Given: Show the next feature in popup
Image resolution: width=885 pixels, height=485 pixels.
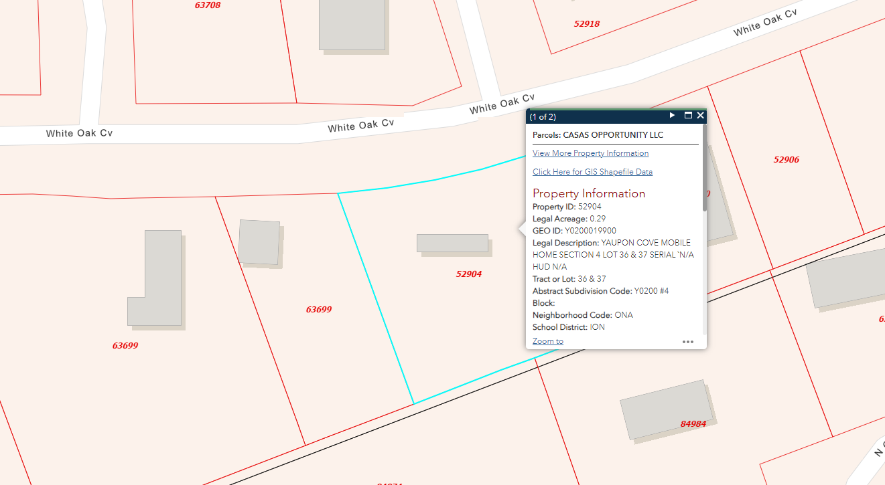Looking at the screenshot, I should pyautogui.click(x=672, y=116).
